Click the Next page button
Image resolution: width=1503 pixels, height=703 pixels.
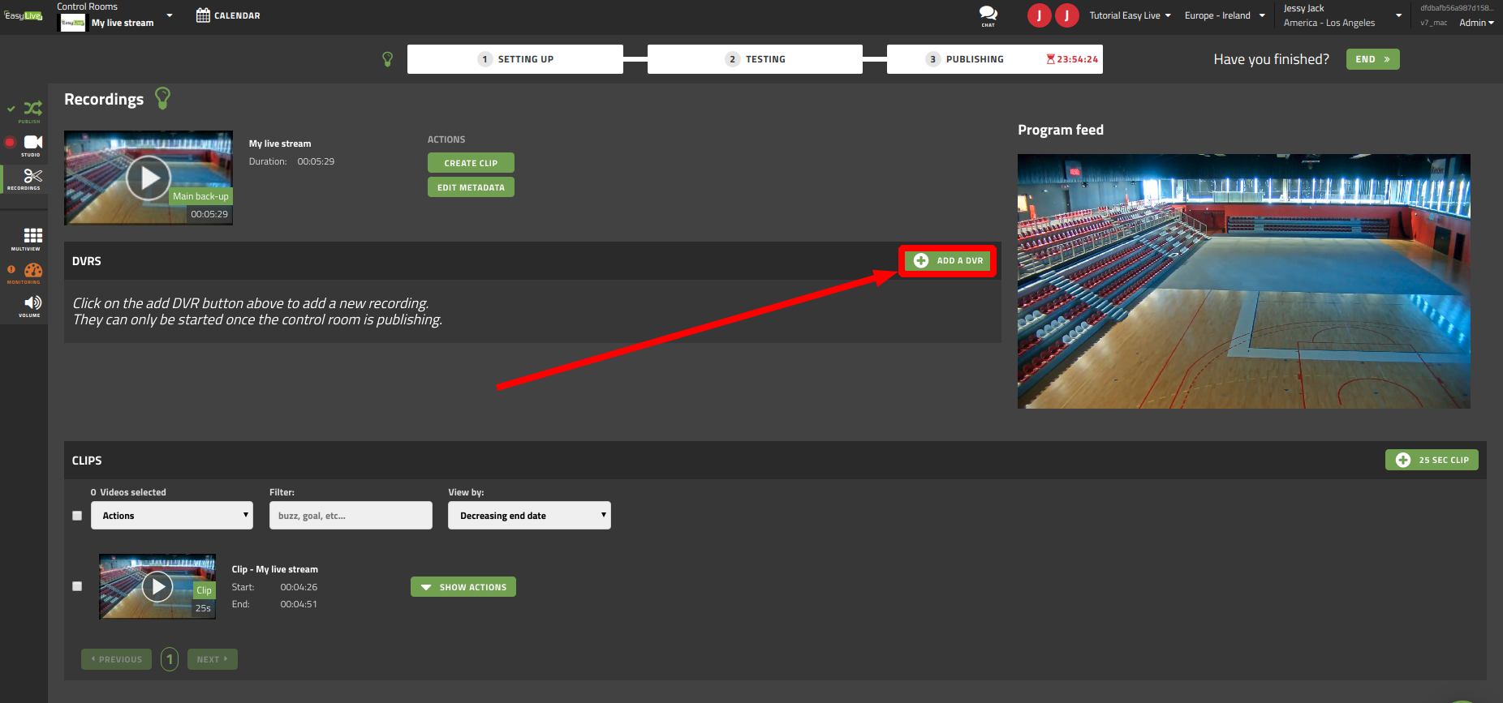tap(213, 659)
